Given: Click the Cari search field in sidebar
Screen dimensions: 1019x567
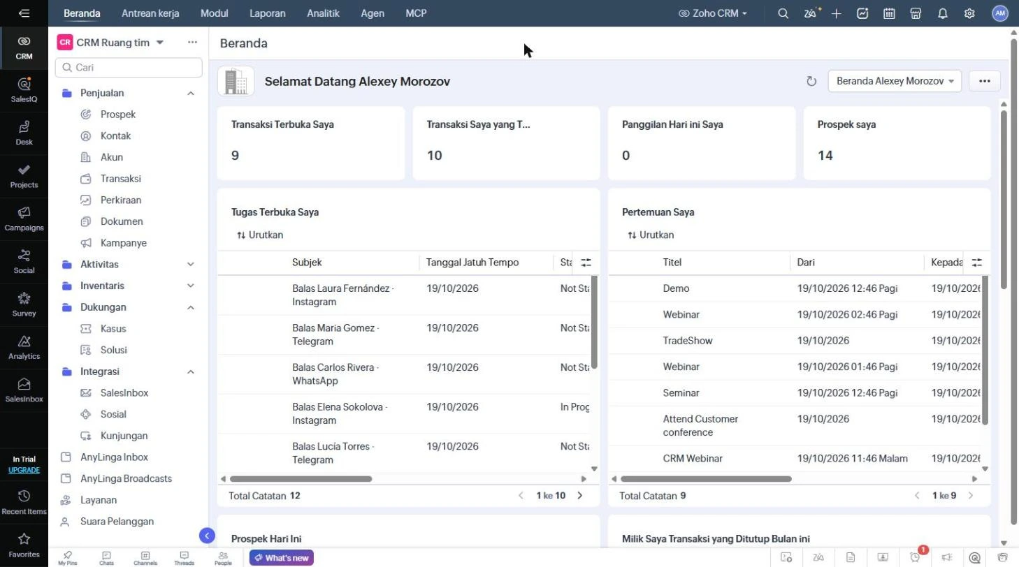Looking at the screenshot, I should 129,68.
